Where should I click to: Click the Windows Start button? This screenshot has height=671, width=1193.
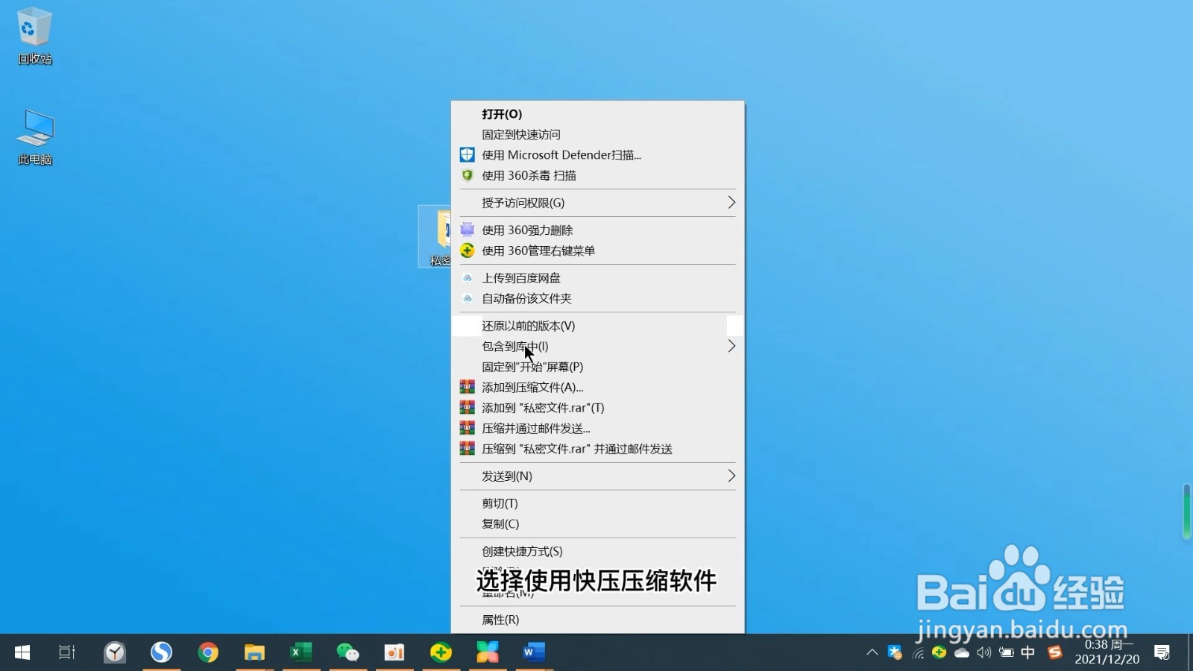(x=21, y=652)
